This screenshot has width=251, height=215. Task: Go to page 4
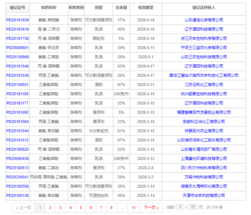click(70, 208)
